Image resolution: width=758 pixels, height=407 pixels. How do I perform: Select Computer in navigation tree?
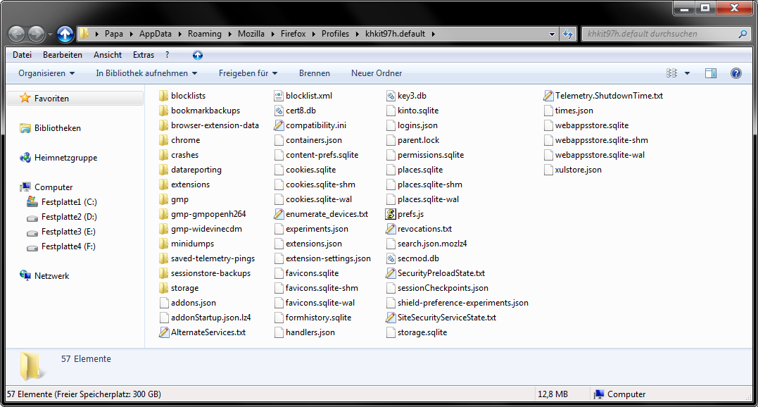click(53, 187)
